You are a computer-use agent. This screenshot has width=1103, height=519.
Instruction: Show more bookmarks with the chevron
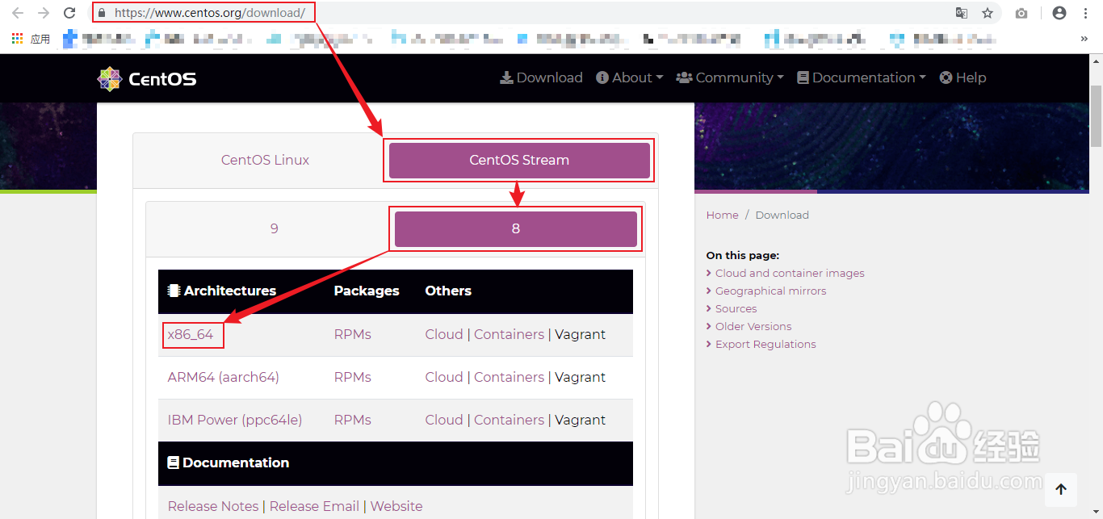pos(1084,38)
